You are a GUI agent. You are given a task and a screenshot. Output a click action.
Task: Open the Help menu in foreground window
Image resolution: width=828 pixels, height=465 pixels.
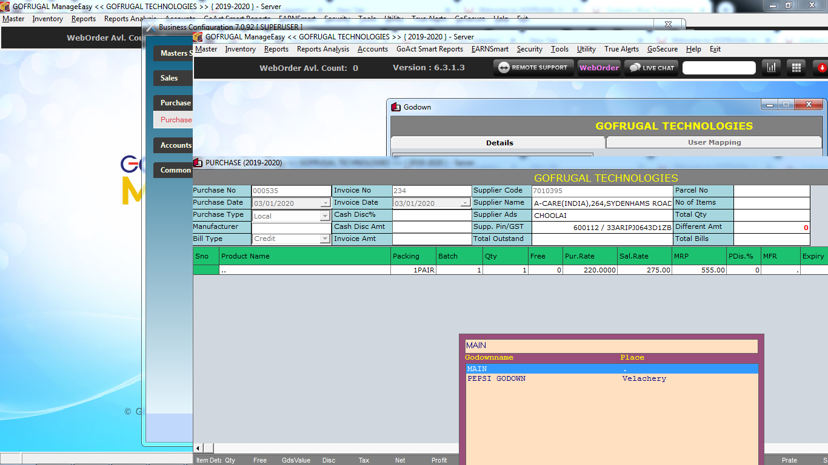click(693, 49)
